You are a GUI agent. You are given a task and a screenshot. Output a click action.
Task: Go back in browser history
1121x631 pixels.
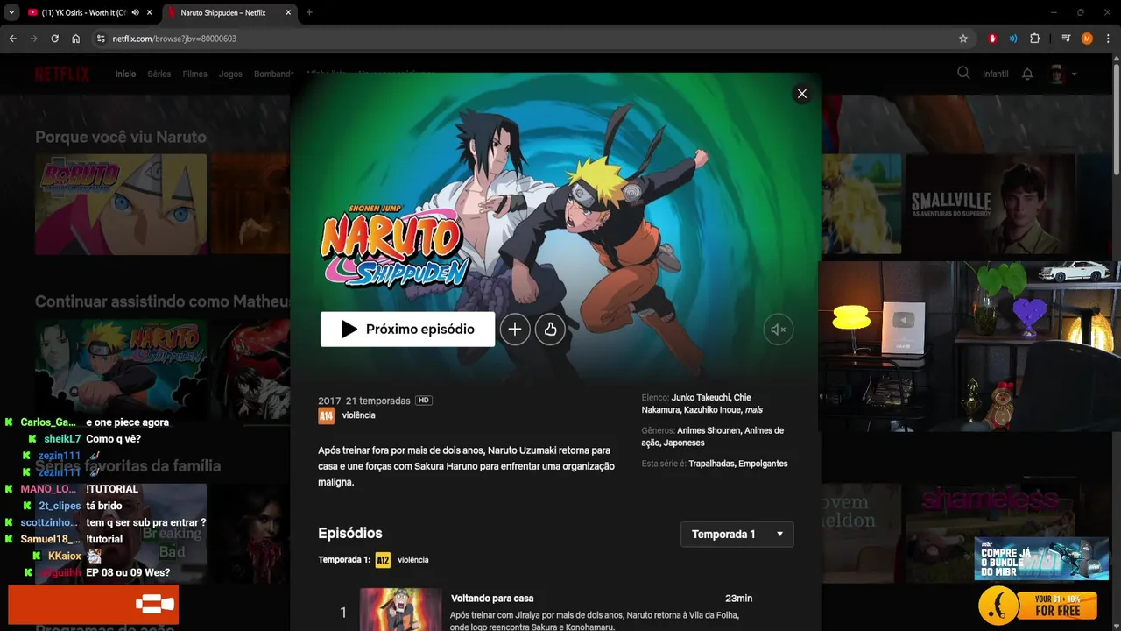(13, 39)
